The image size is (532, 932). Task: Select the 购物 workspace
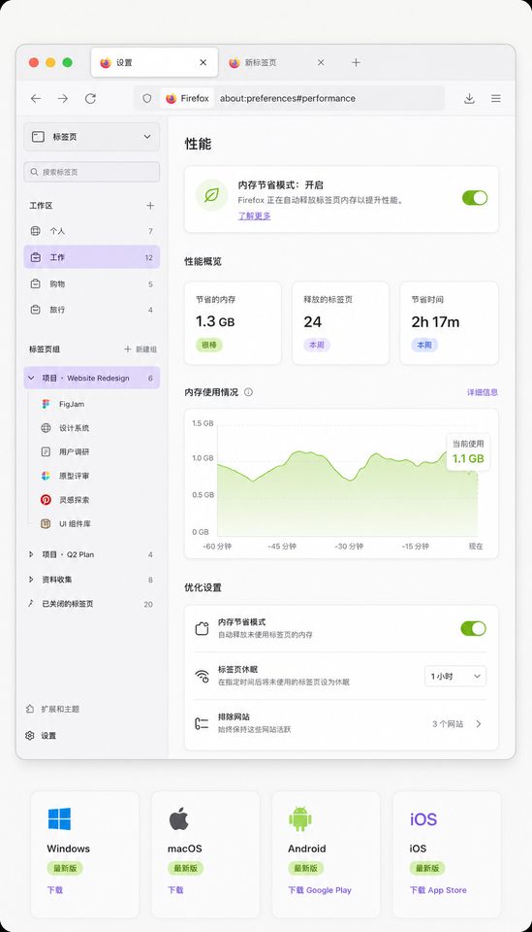(92, 284)
